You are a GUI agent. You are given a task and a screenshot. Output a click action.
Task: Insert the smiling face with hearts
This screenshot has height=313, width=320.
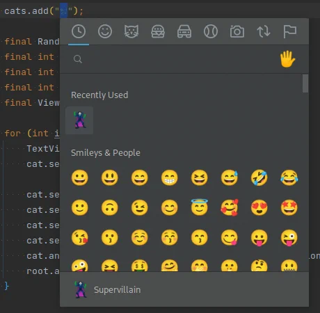(230, 207)
